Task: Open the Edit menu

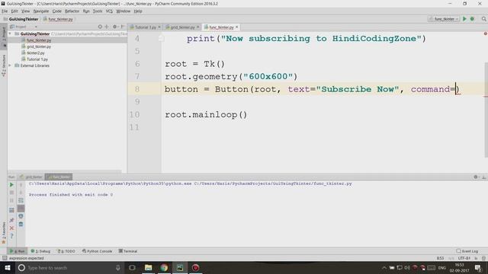Action: pos(14,11)
